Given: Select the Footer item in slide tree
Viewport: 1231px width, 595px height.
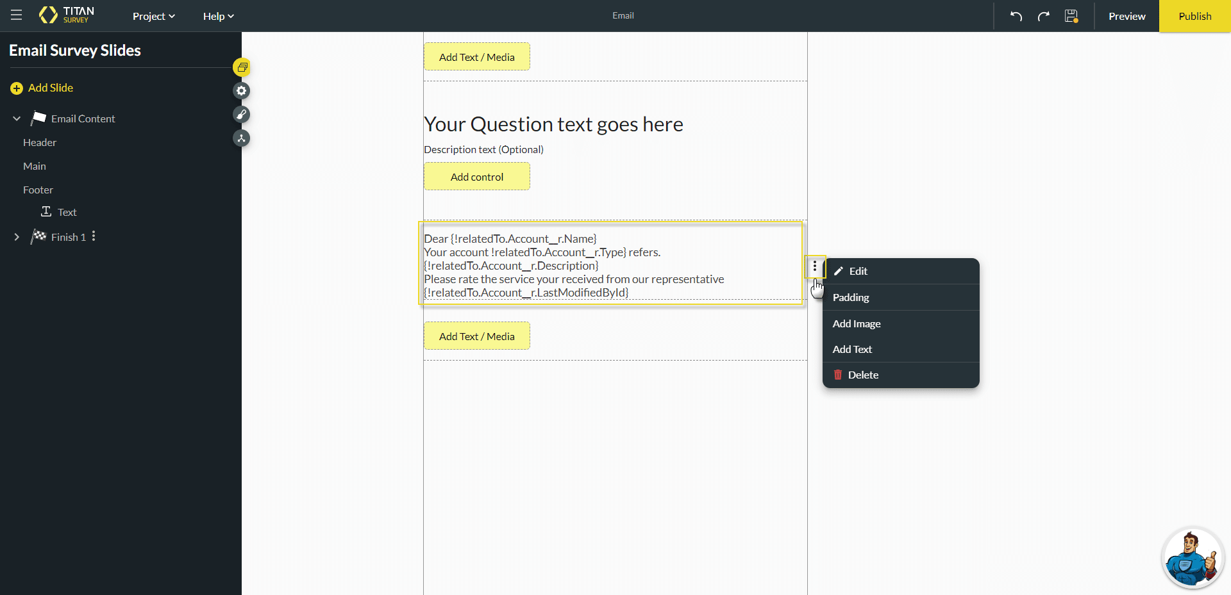Looking at the screenshot, I should point(38,190).
